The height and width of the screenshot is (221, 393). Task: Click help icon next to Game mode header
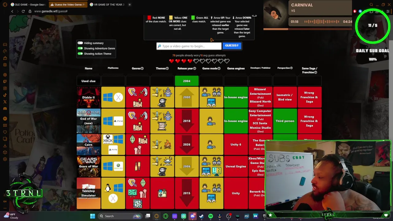pos(219,68)
